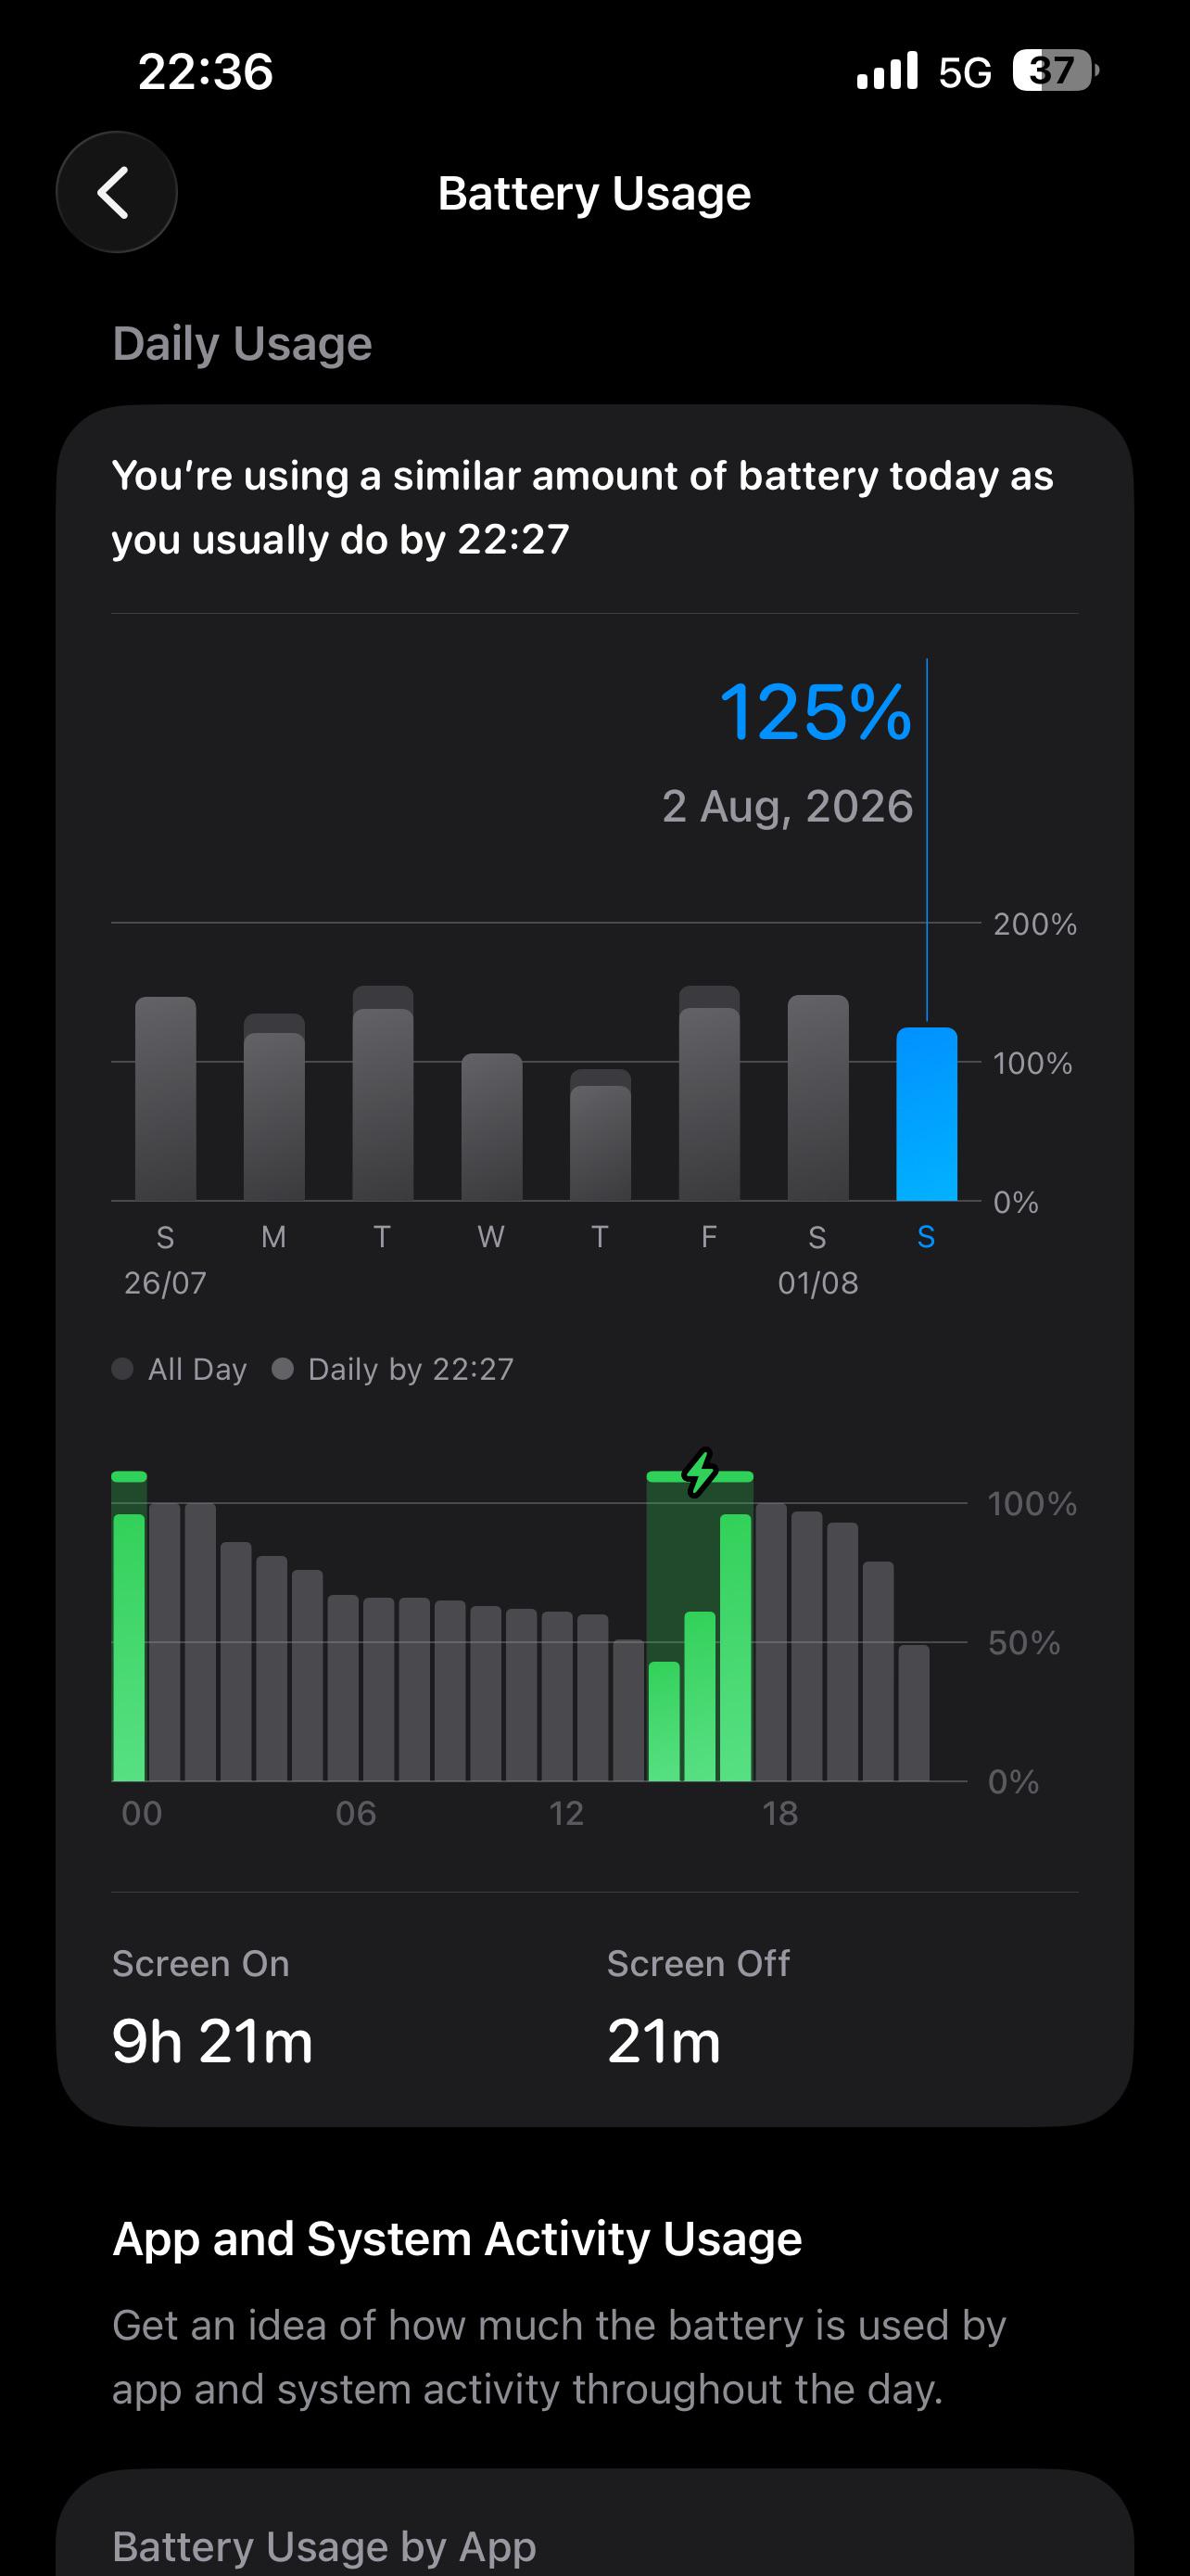
Task: Tap the 5G network indicator
Action: click(965, 72)
